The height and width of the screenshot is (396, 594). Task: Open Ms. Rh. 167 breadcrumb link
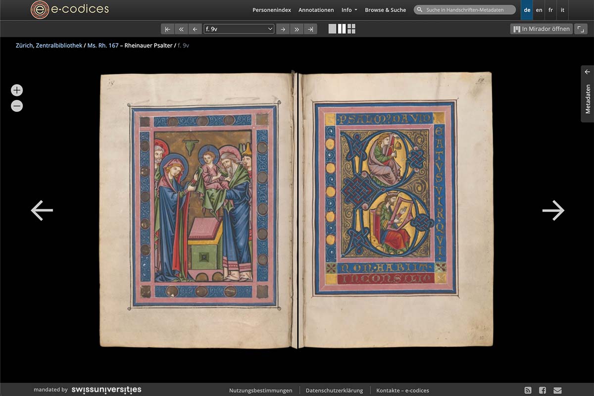(x=103, y=46)
